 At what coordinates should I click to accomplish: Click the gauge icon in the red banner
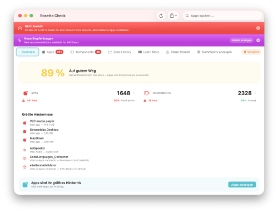[x=20, y=28]
